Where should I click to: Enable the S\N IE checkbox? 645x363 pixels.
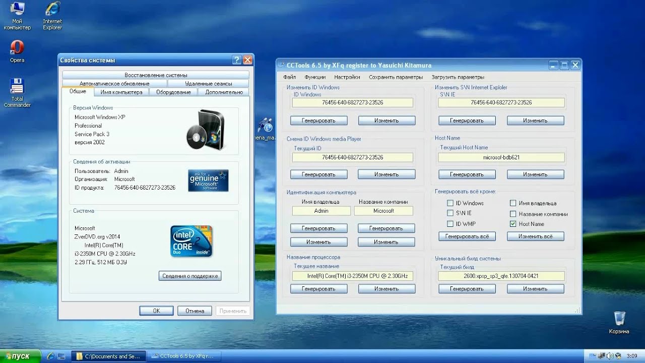[x=450, y=213]
